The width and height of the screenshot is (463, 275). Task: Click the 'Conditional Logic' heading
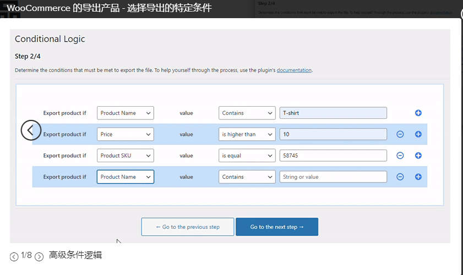50,39
